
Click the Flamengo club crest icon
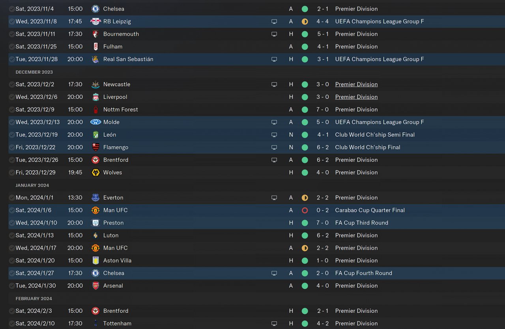[95, 147]
